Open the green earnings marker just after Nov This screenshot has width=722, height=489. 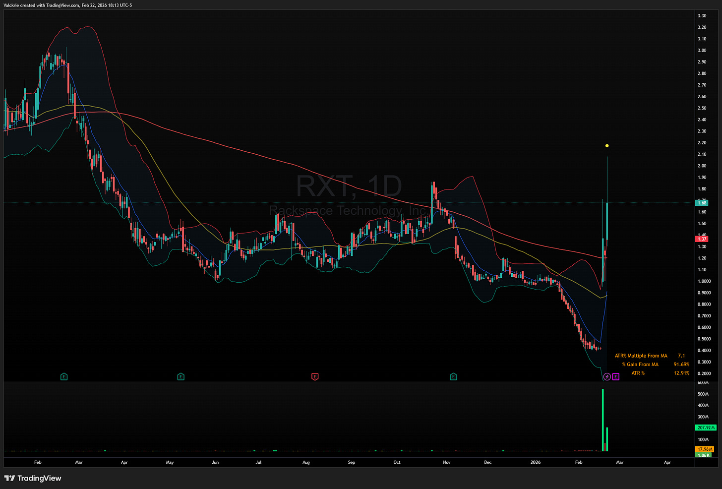(453, 377)
